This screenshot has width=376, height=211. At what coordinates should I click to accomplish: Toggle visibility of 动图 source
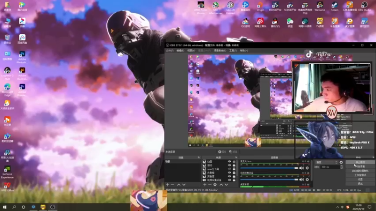(229, 161)
